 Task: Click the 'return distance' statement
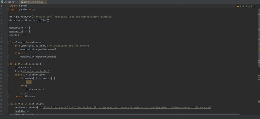25,97
